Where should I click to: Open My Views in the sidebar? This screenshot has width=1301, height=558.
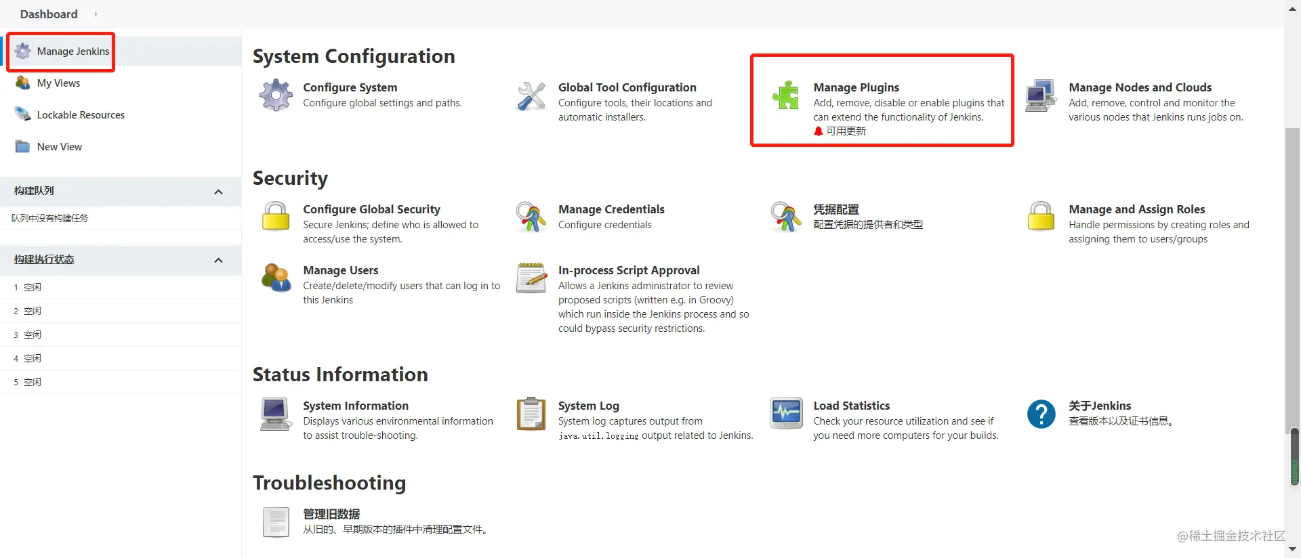(x=58, y=83)
